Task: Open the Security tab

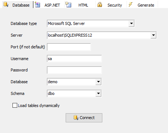Action: (111, 5)
